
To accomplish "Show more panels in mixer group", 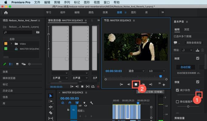I will [x=98, y=20].
